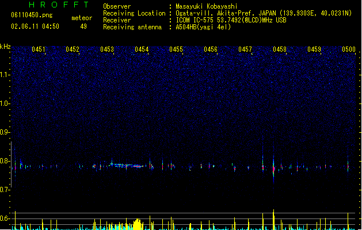Click the Observer label

(x=117, y=6)
